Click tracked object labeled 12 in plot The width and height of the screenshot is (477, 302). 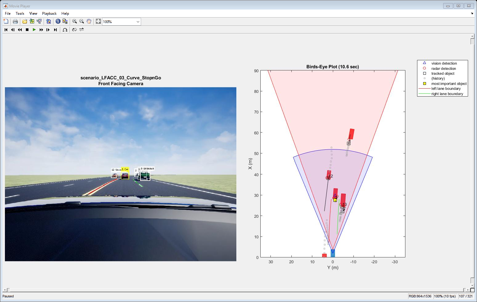point(328,178)
